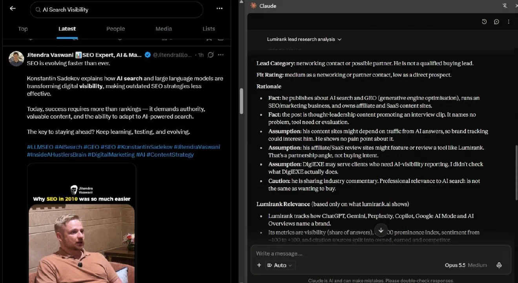Viewport: 518px width, 283px height.
Task: Open the #KonstantinSadekov hashtag
Action: (144, 147)
